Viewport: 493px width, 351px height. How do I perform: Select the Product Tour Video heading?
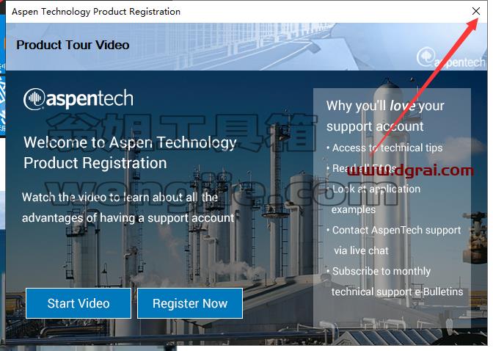click(x=73, y=45)
